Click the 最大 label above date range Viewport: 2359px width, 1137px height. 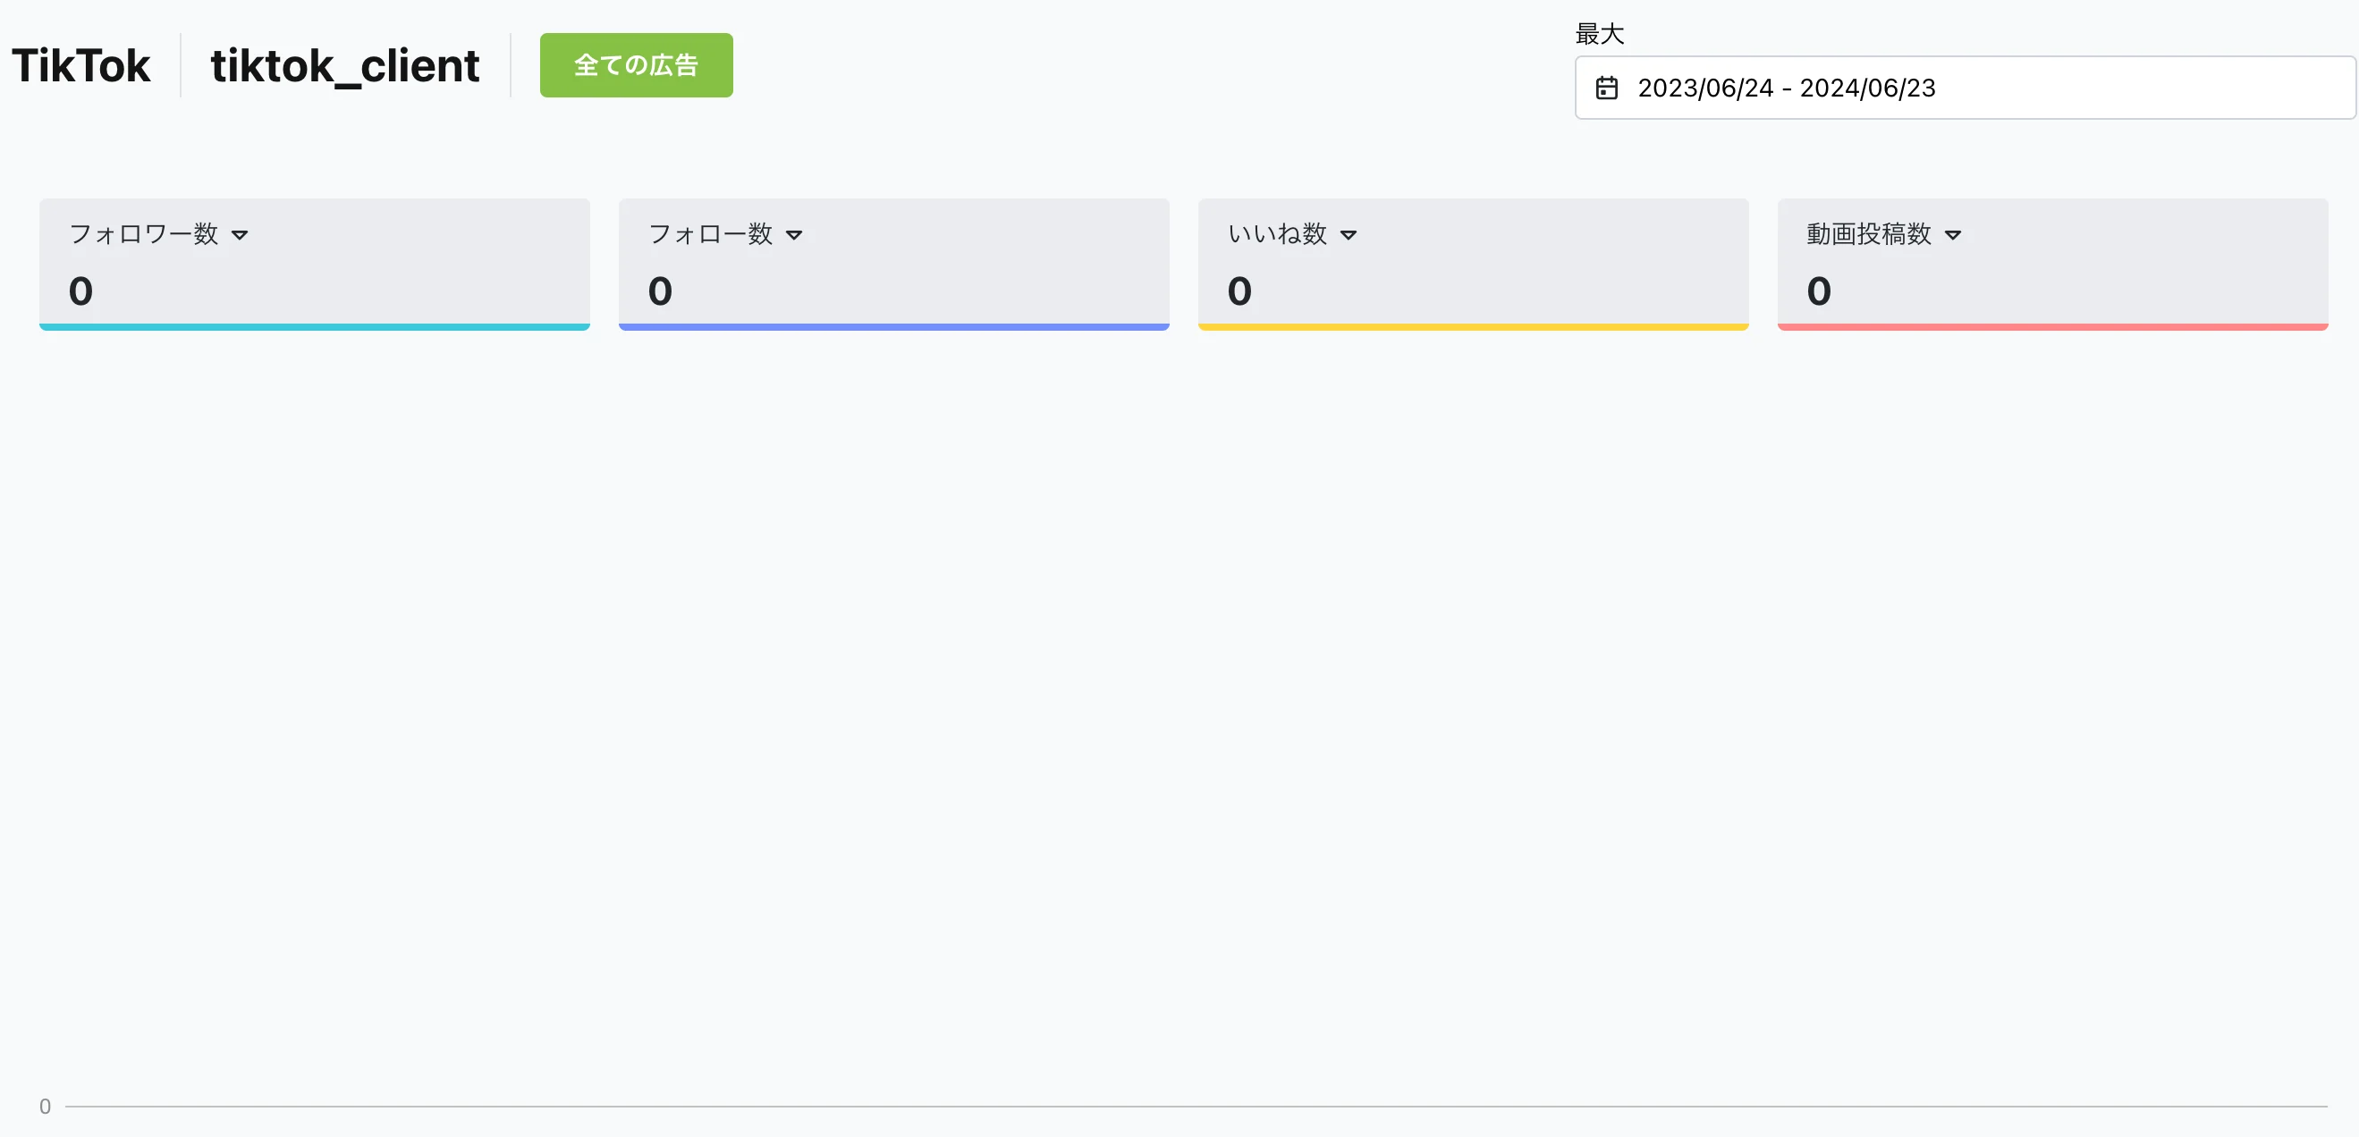(x=1599, y=34)
